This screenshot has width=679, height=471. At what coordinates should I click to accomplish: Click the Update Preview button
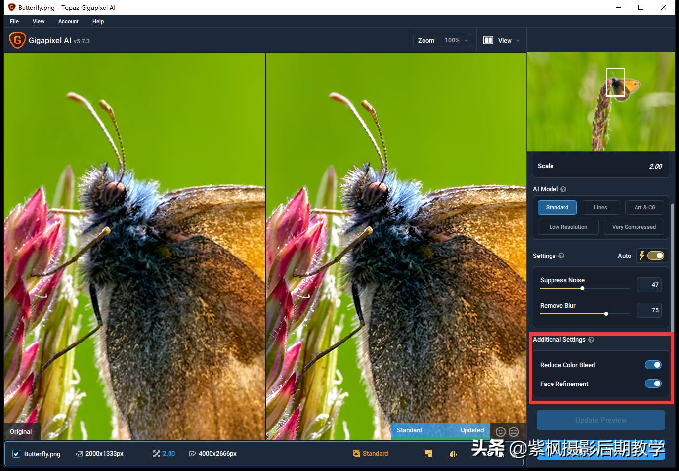pos(600,420)
